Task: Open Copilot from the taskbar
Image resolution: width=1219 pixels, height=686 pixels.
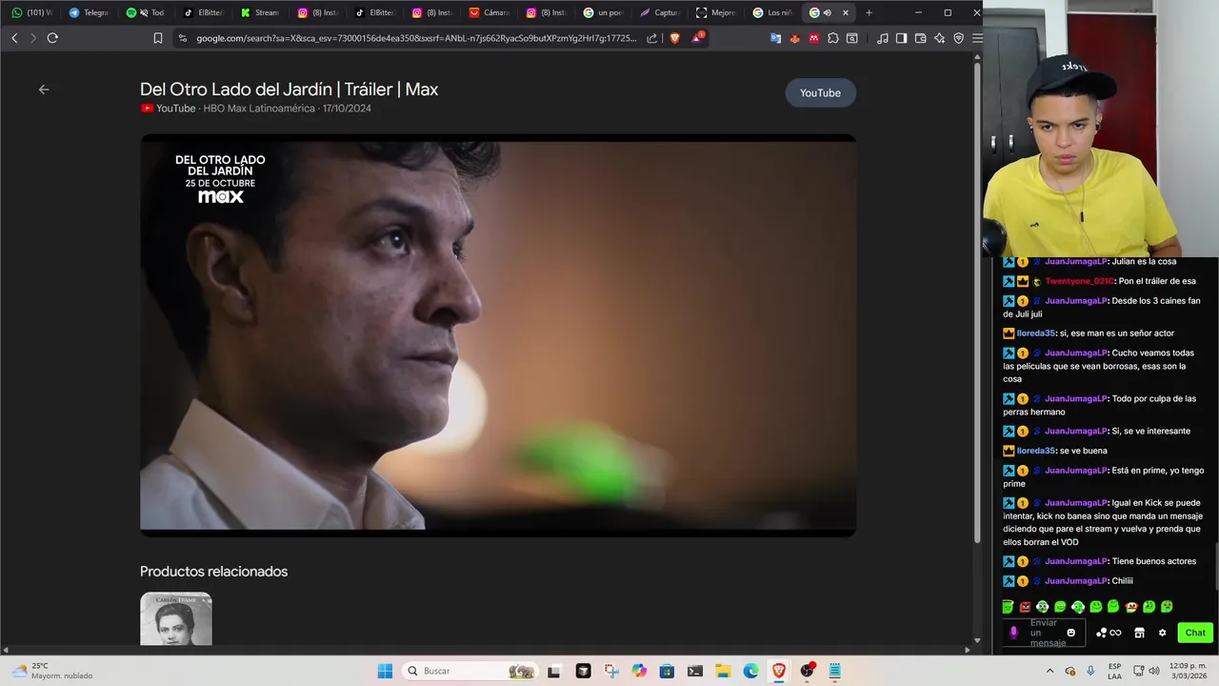Action: pos(639,671)
